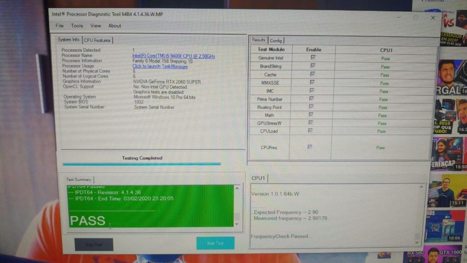Toggle the GPUStressW test checkbox

(311, 122)
